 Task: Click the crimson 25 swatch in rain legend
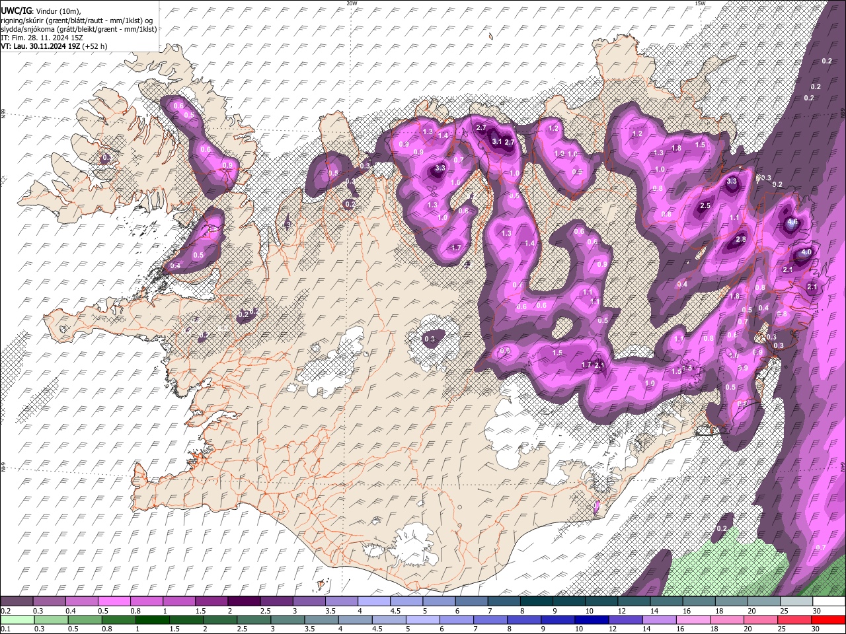[794, 619]
